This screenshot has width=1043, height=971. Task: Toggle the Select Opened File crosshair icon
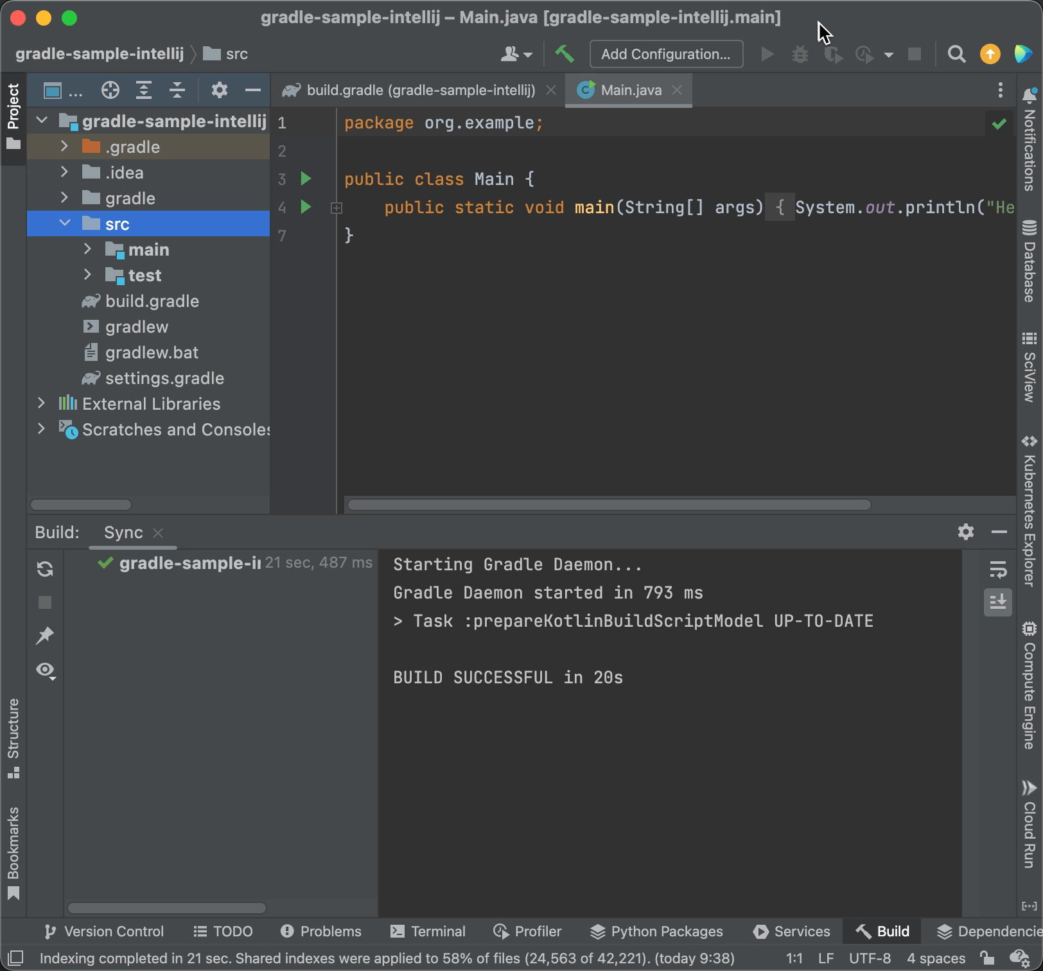click(x=110, y=90)
